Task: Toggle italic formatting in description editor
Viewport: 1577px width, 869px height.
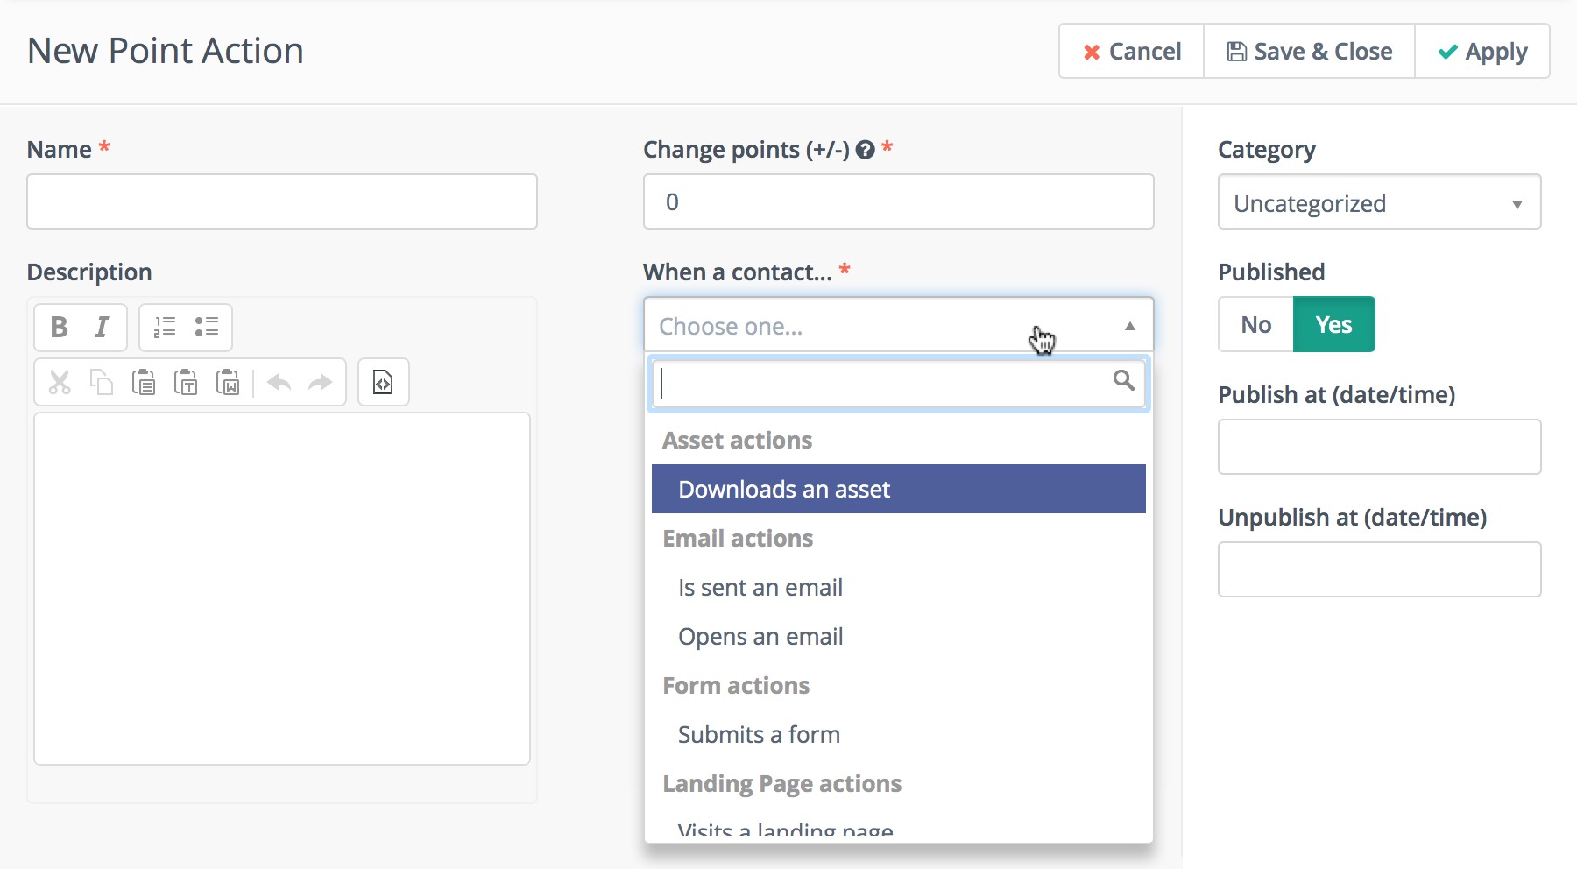Action: [x=102, y=328]
